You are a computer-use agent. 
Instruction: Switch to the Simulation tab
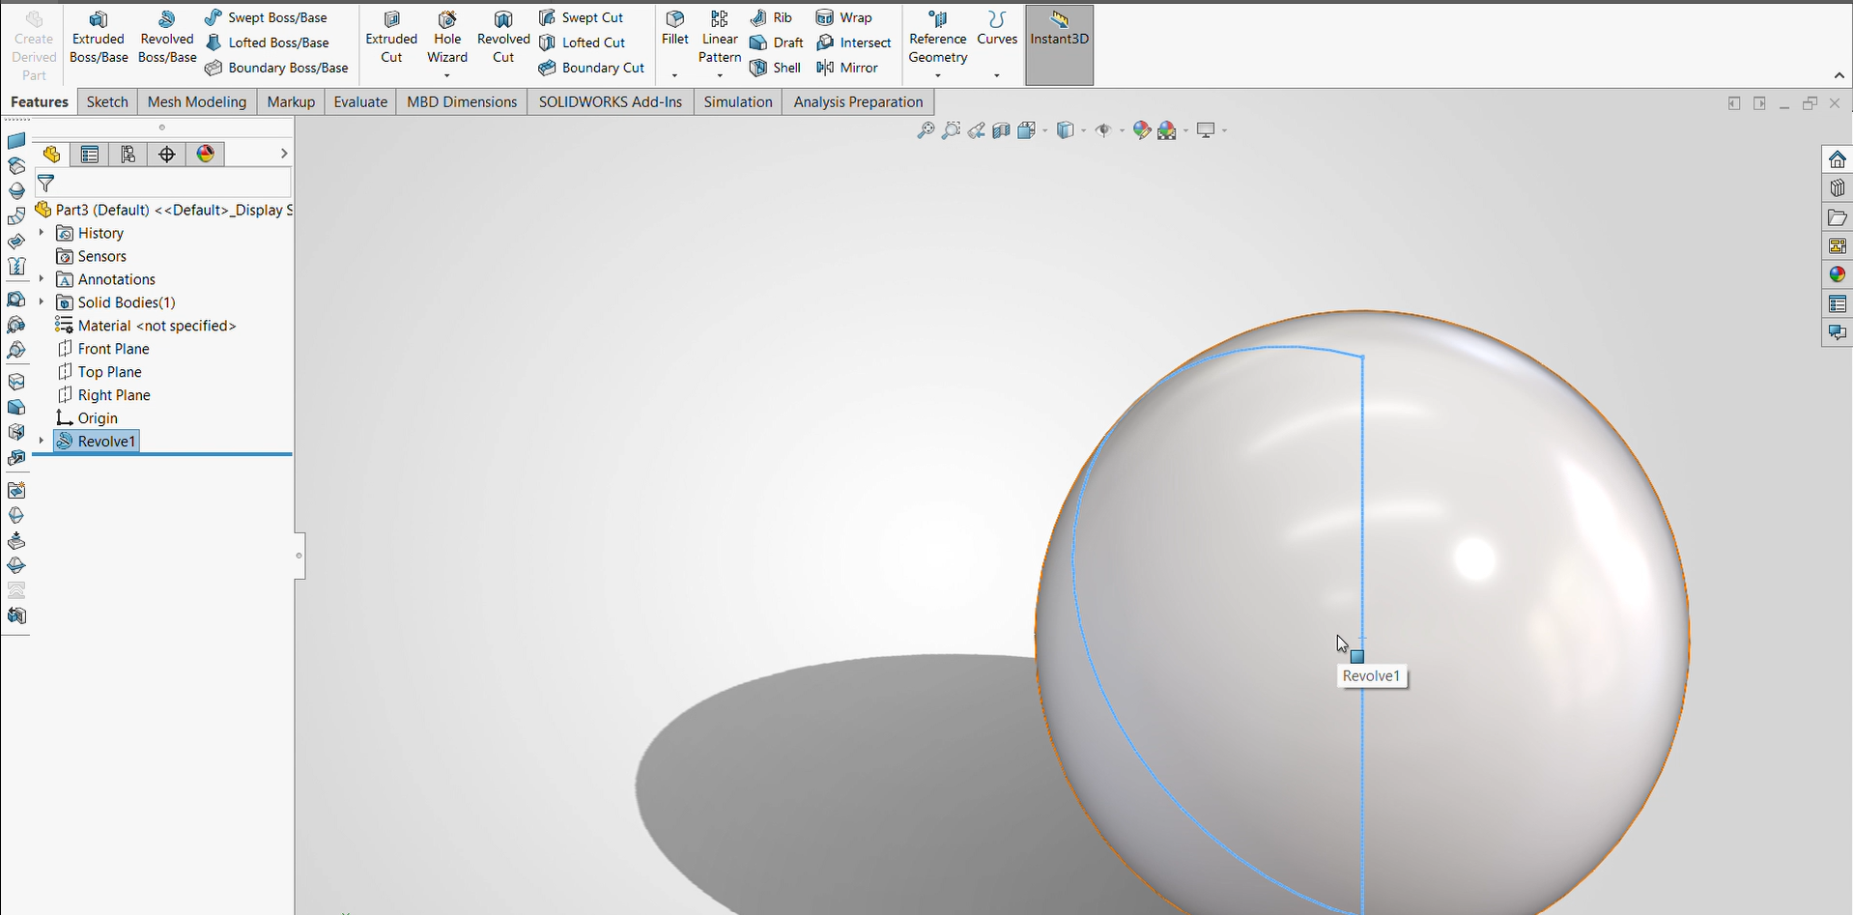[738, 101]
